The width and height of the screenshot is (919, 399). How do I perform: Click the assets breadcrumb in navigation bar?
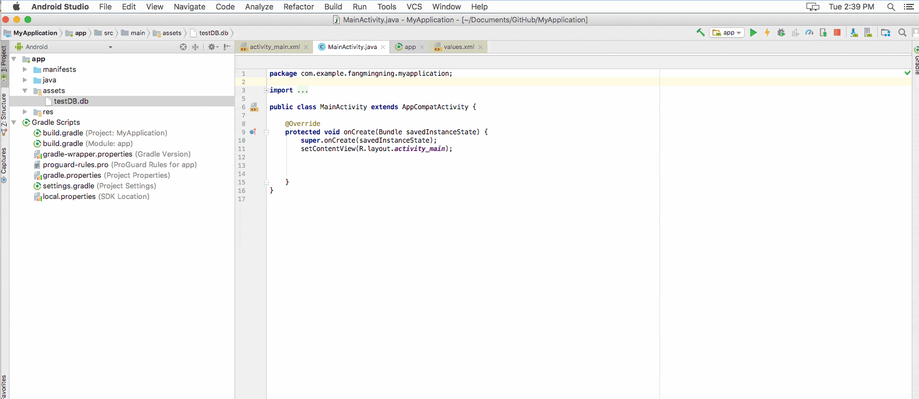167,33
